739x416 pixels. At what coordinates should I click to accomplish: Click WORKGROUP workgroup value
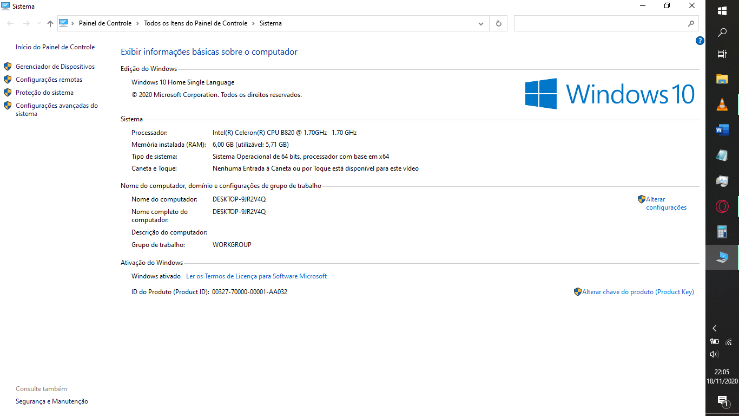pyautogui.click(x=232, y=245)
